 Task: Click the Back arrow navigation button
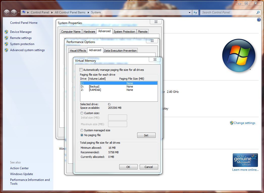click(7, 12)
